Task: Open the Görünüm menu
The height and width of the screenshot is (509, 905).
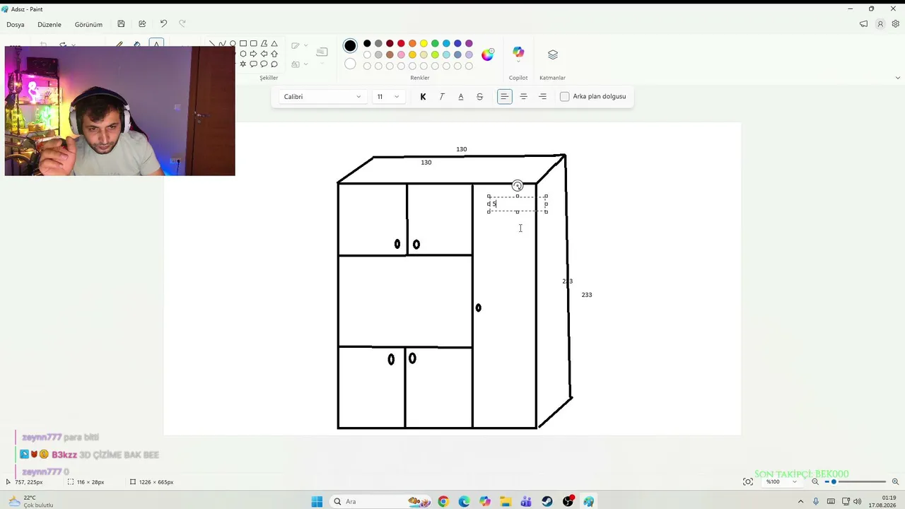Action: [x=88, y=25]
